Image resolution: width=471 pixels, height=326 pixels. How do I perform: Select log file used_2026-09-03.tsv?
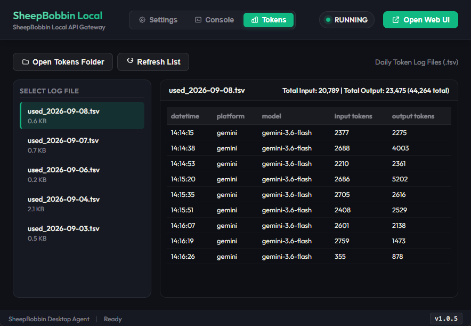coord(82,233)
